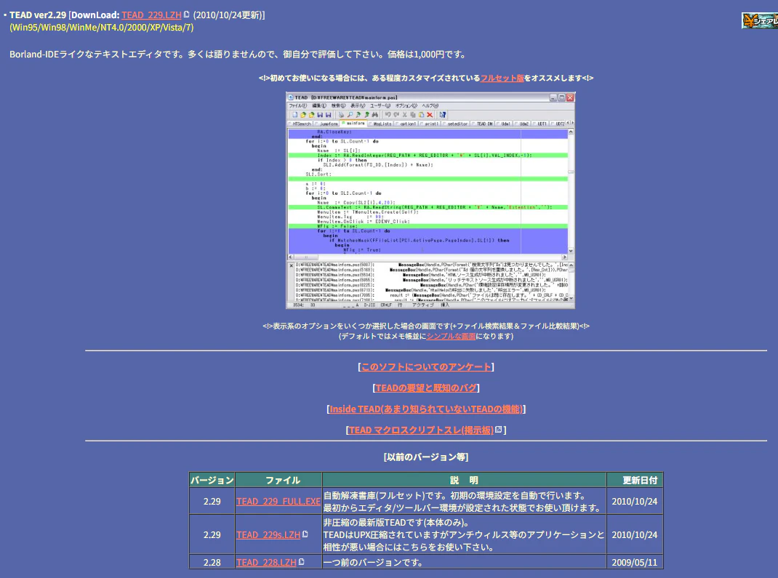Open ヘルプ(H) menu in TEAD screenshot

point(430,105)
